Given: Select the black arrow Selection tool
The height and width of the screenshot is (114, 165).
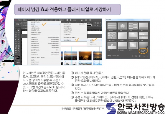Looking at the screenshot, I should pos(16,30).
